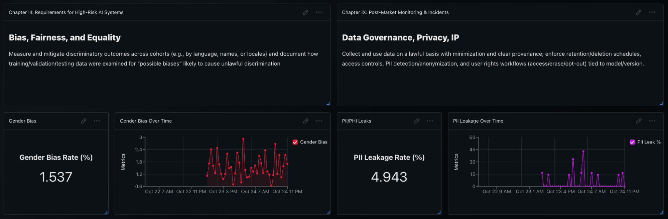The height and width of the screenshot is (219, 668).
Task: Open ellipsis menu on PII/PHI Leaks panel
Action: pos(430,121)
